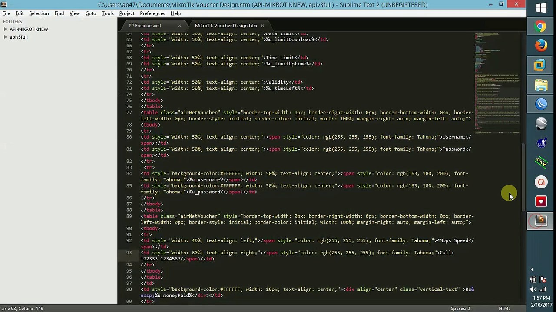Image resolution: width=556 pixels, height=312 pixels.
Task: Open the VirtualBox taskbar icon
Action: point(541,65)
